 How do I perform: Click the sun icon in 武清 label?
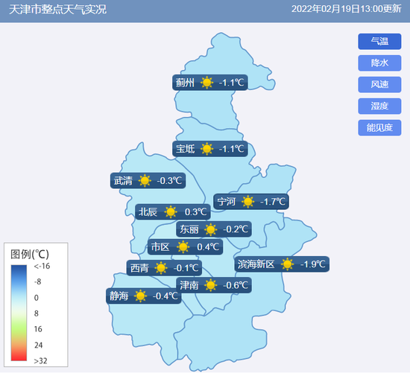(x=145, y=181)
